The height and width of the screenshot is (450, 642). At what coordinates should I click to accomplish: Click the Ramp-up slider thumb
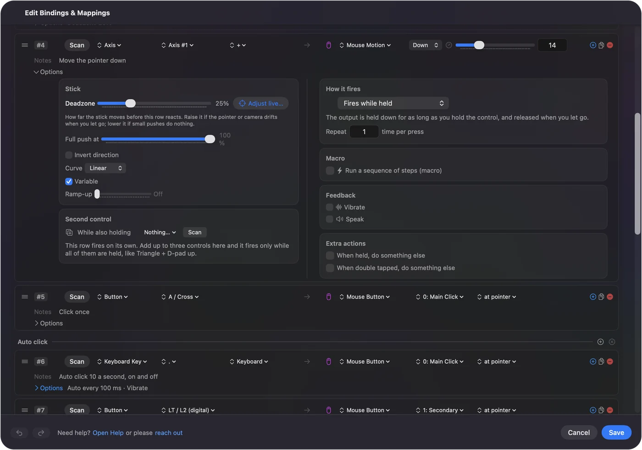click(x=97, y=194)
